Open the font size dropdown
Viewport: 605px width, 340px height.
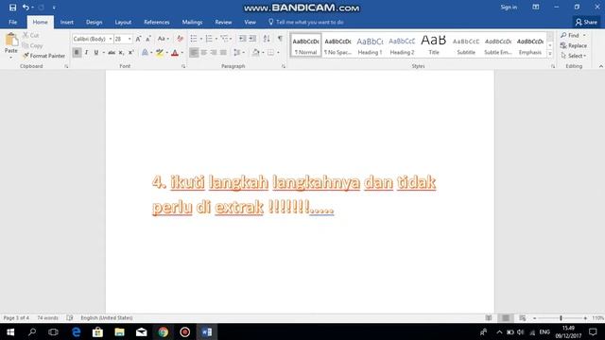pos(130,39)
